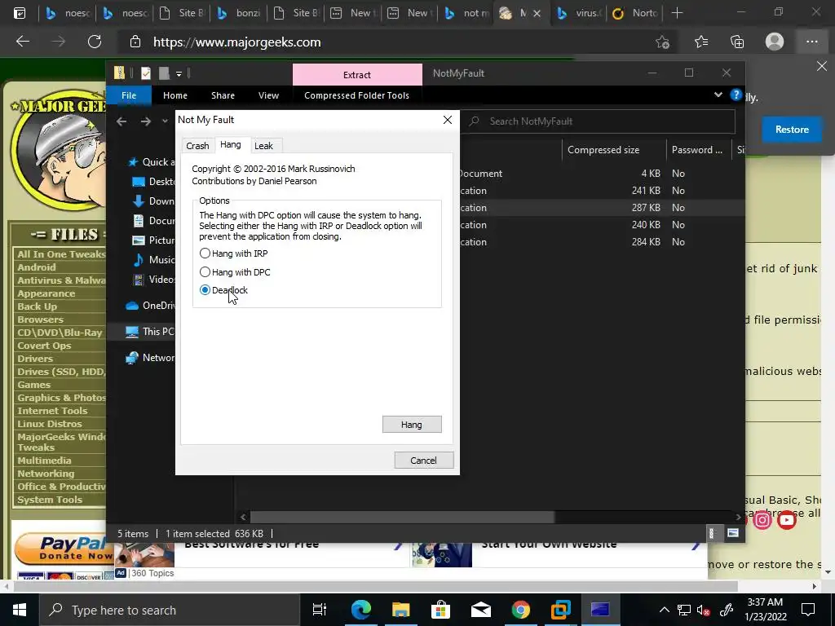Viewport: 835px width, 626px height.
Task: Open Network in navigation pane
Action: tap(150, 358)
